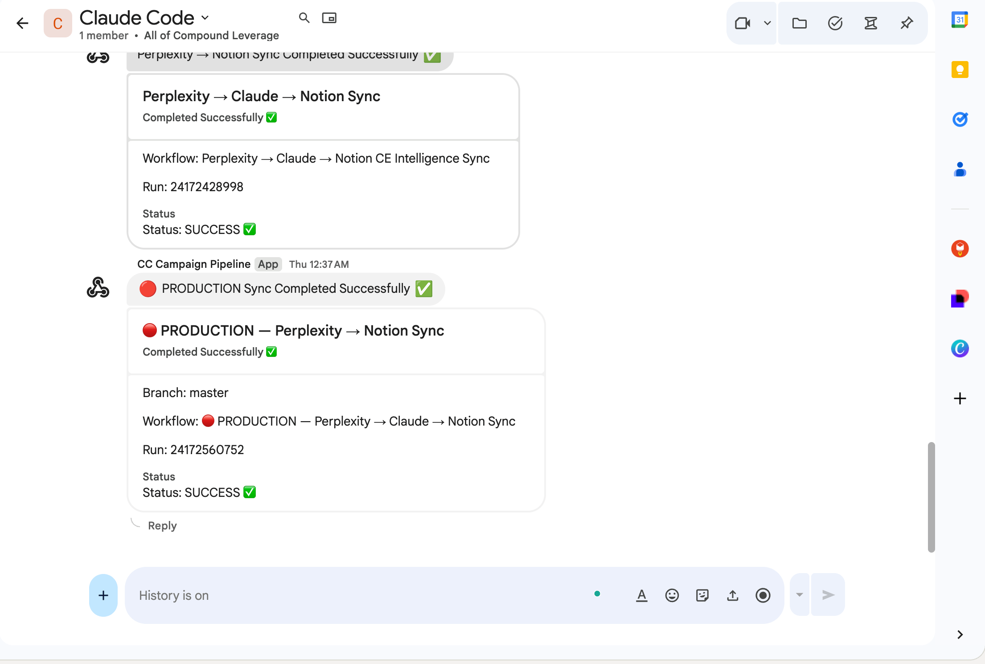Open pinned messages panel
The height and width of the screenshot is (664, 985).
[907, 23]
